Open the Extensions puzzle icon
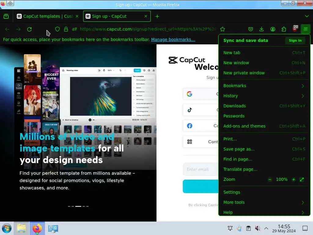313x235 pixels. (284, 29)
